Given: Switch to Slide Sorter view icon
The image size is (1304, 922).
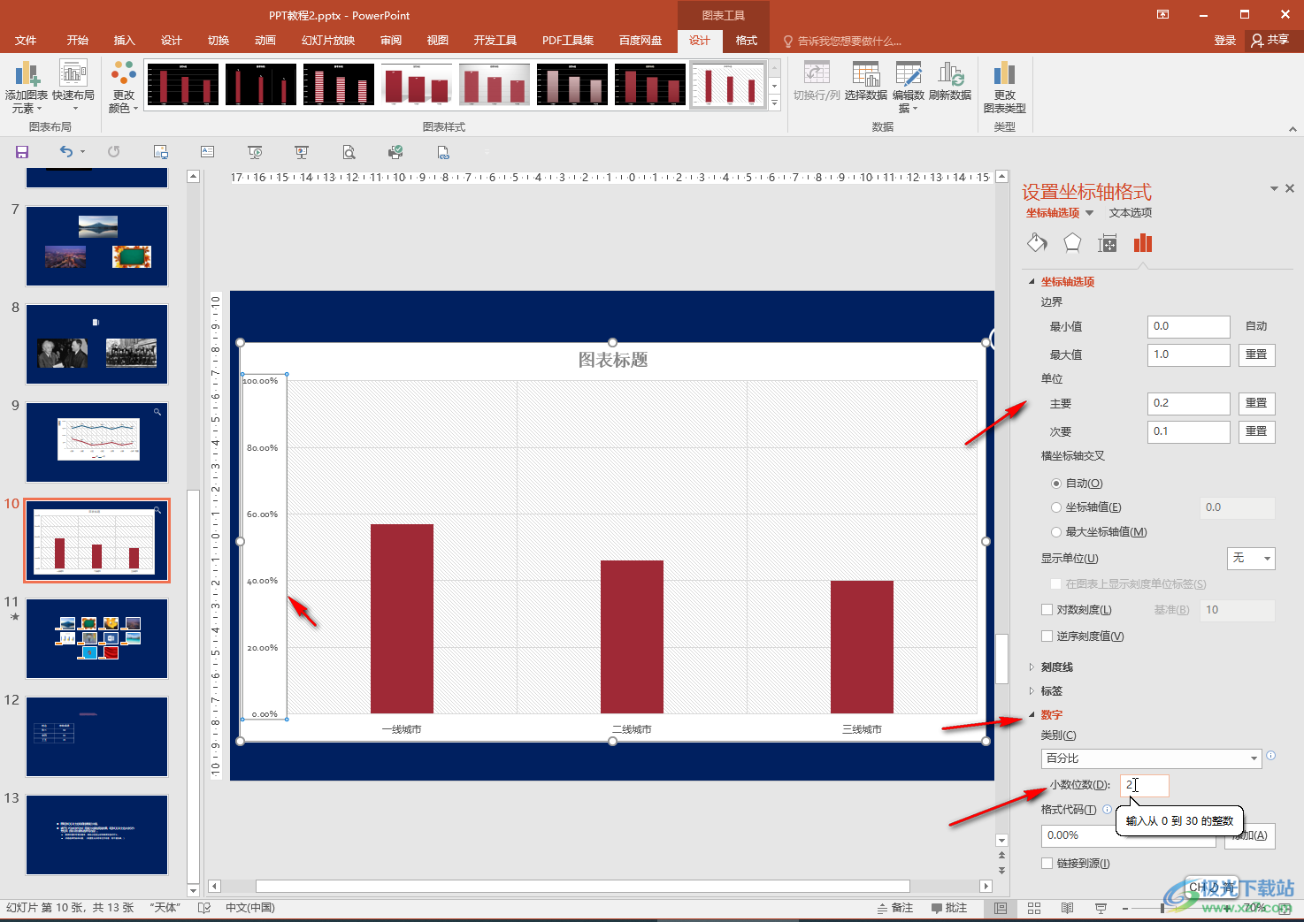Looking at the screenshot, I should pos(1034,908).
